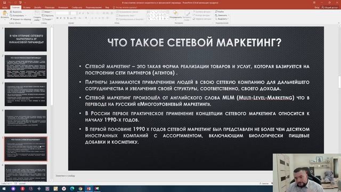
Task: Click the slide panel scroll-down arrow
Action: pyautogui.click(x=52, y=180)
